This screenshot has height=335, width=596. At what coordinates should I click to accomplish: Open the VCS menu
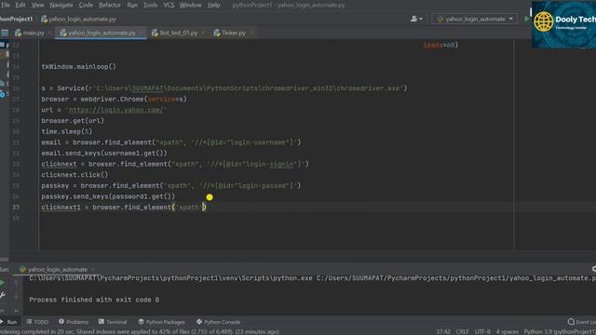click(x=169, y=5)
